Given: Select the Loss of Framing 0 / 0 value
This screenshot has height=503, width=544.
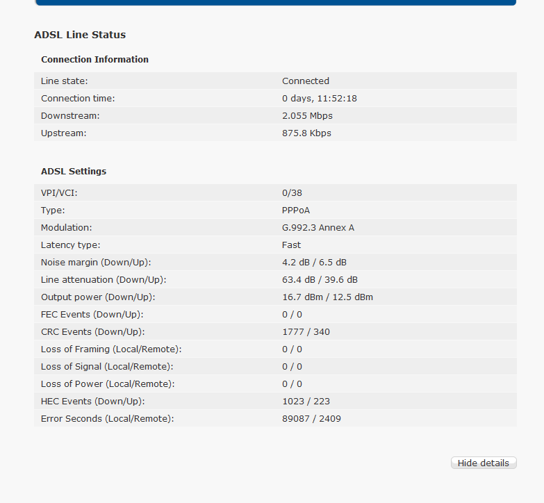Looking at the screenshot, I should [292, 349].
